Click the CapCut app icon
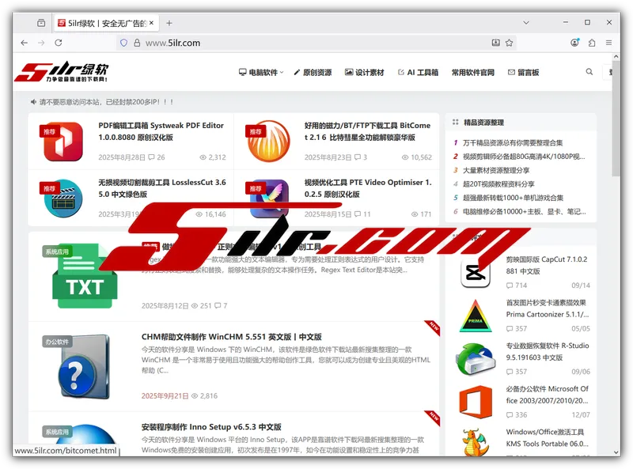 coord(476,274)
